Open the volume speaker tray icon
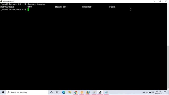 [153, 92]
